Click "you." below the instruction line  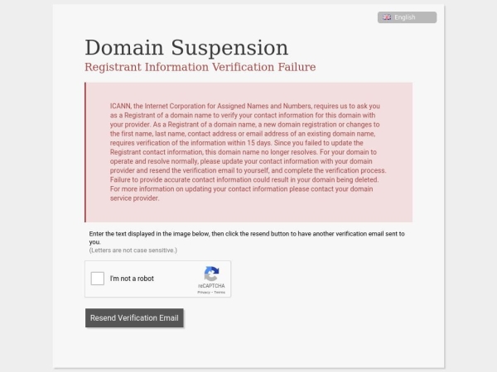pos(94,242)
